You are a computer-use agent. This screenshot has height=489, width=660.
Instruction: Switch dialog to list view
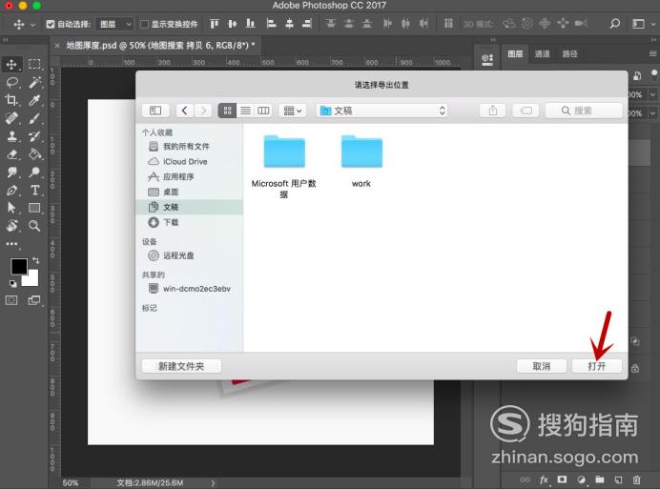245,111
